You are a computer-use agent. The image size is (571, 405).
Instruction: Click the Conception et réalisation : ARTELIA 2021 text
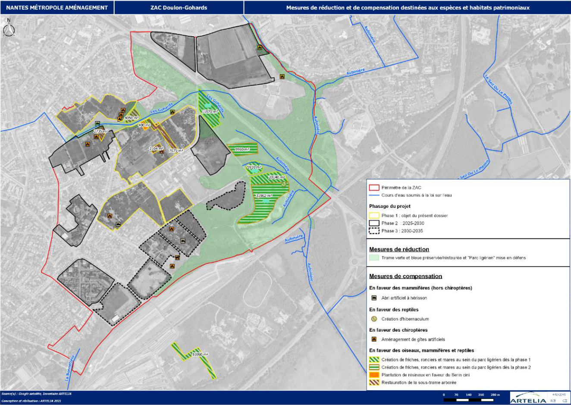pyautogui.click(x=31, y=401)
